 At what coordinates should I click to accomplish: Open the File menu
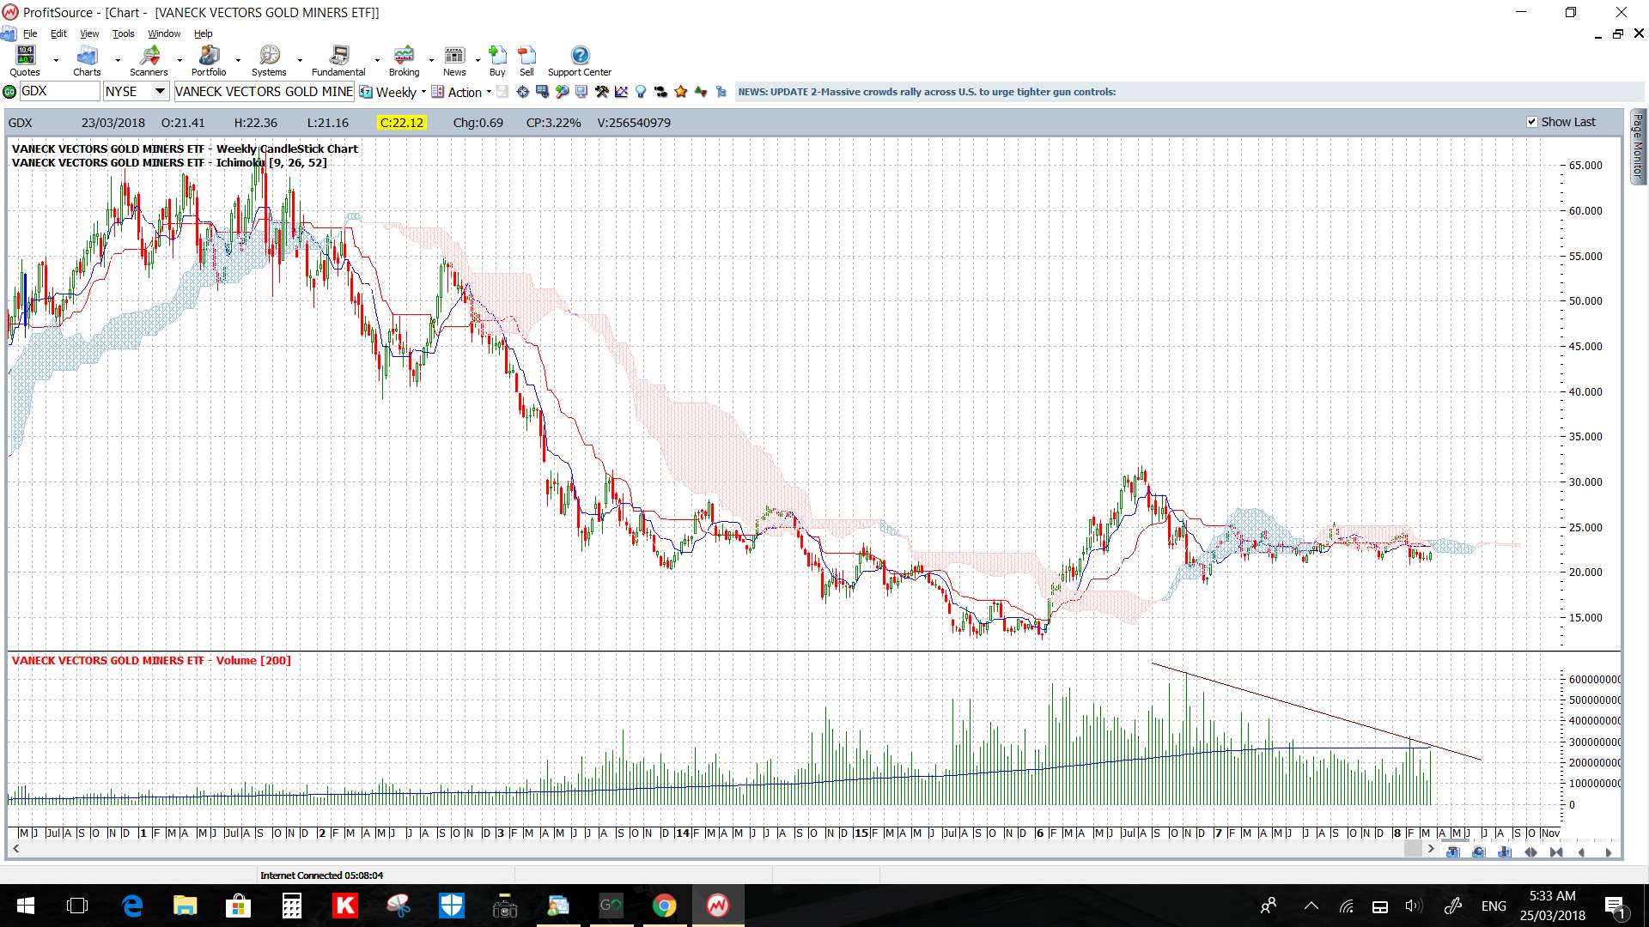click(30, 33)
